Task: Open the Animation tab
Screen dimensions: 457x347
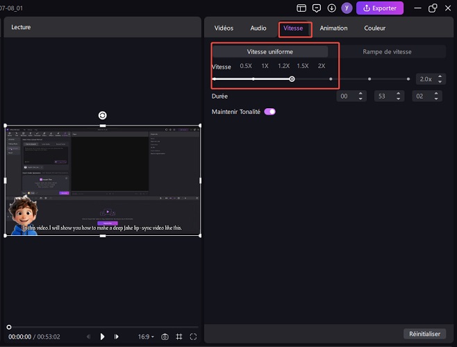Action: pos(333,28)
